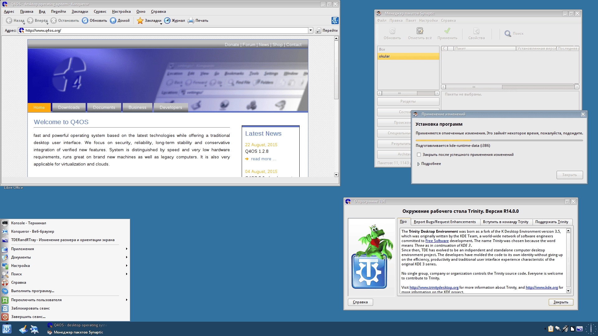
Task: Click the Downloads tab on Q4OS site
Action: pos(69,107)
